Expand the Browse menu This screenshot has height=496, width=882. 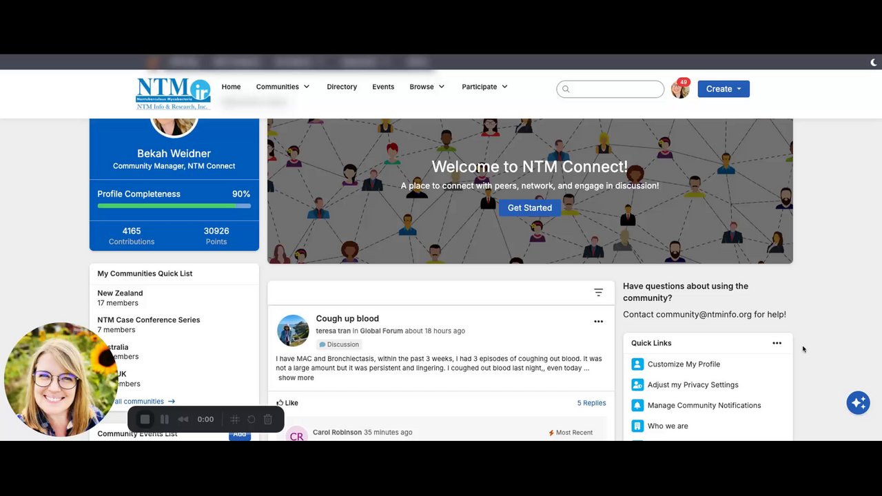pos(427,87)
